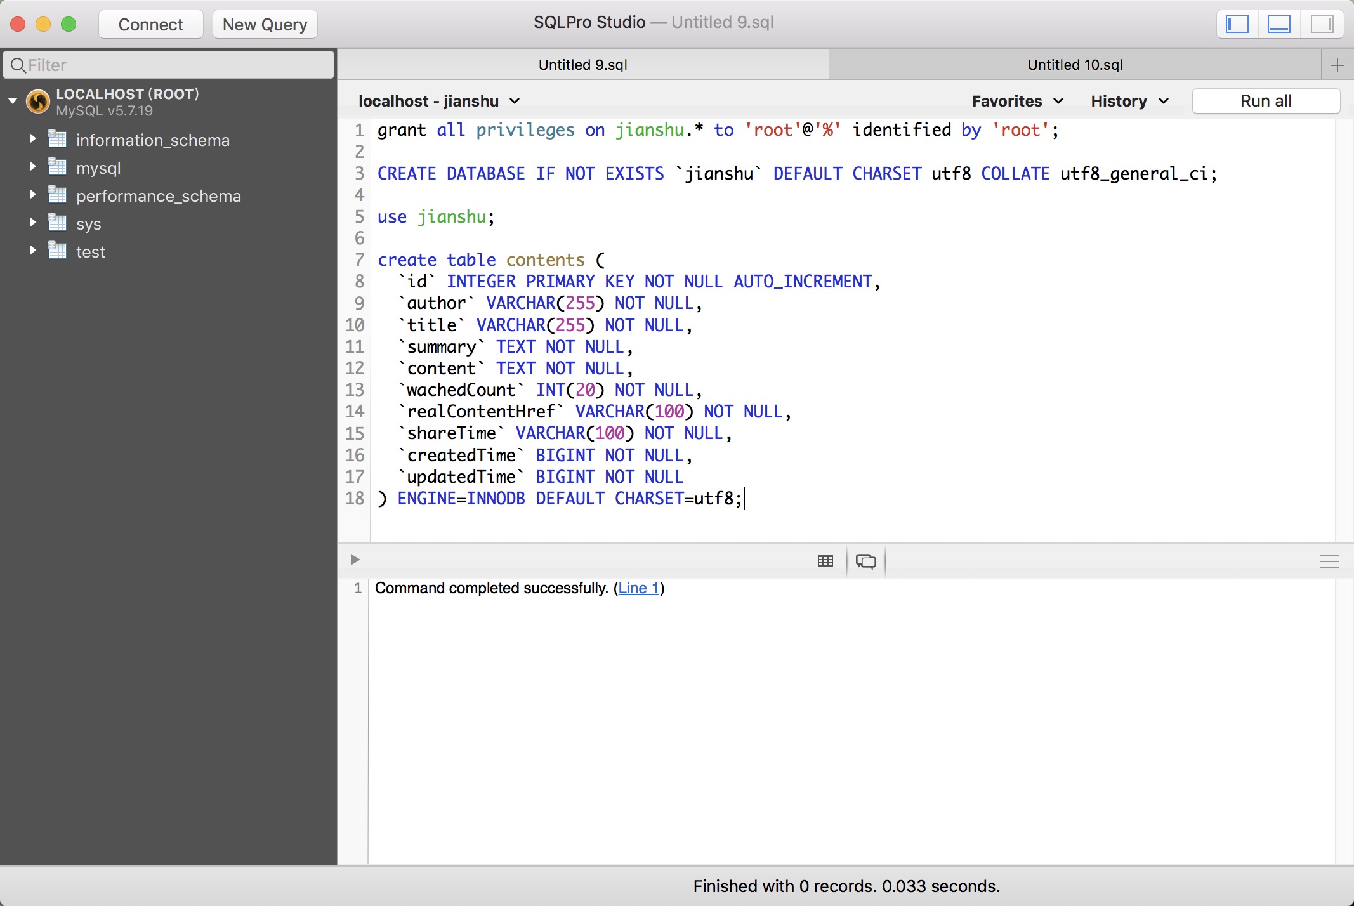This screenshot has height=906, width=1354.
Task: Expand the mysql database tree
Action: (32, 167)
